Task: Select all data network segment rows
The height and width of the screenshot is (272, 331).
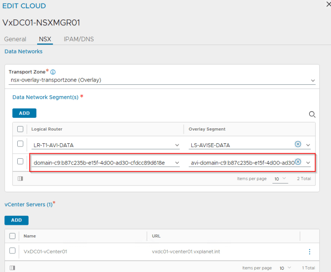Action: 20,129
